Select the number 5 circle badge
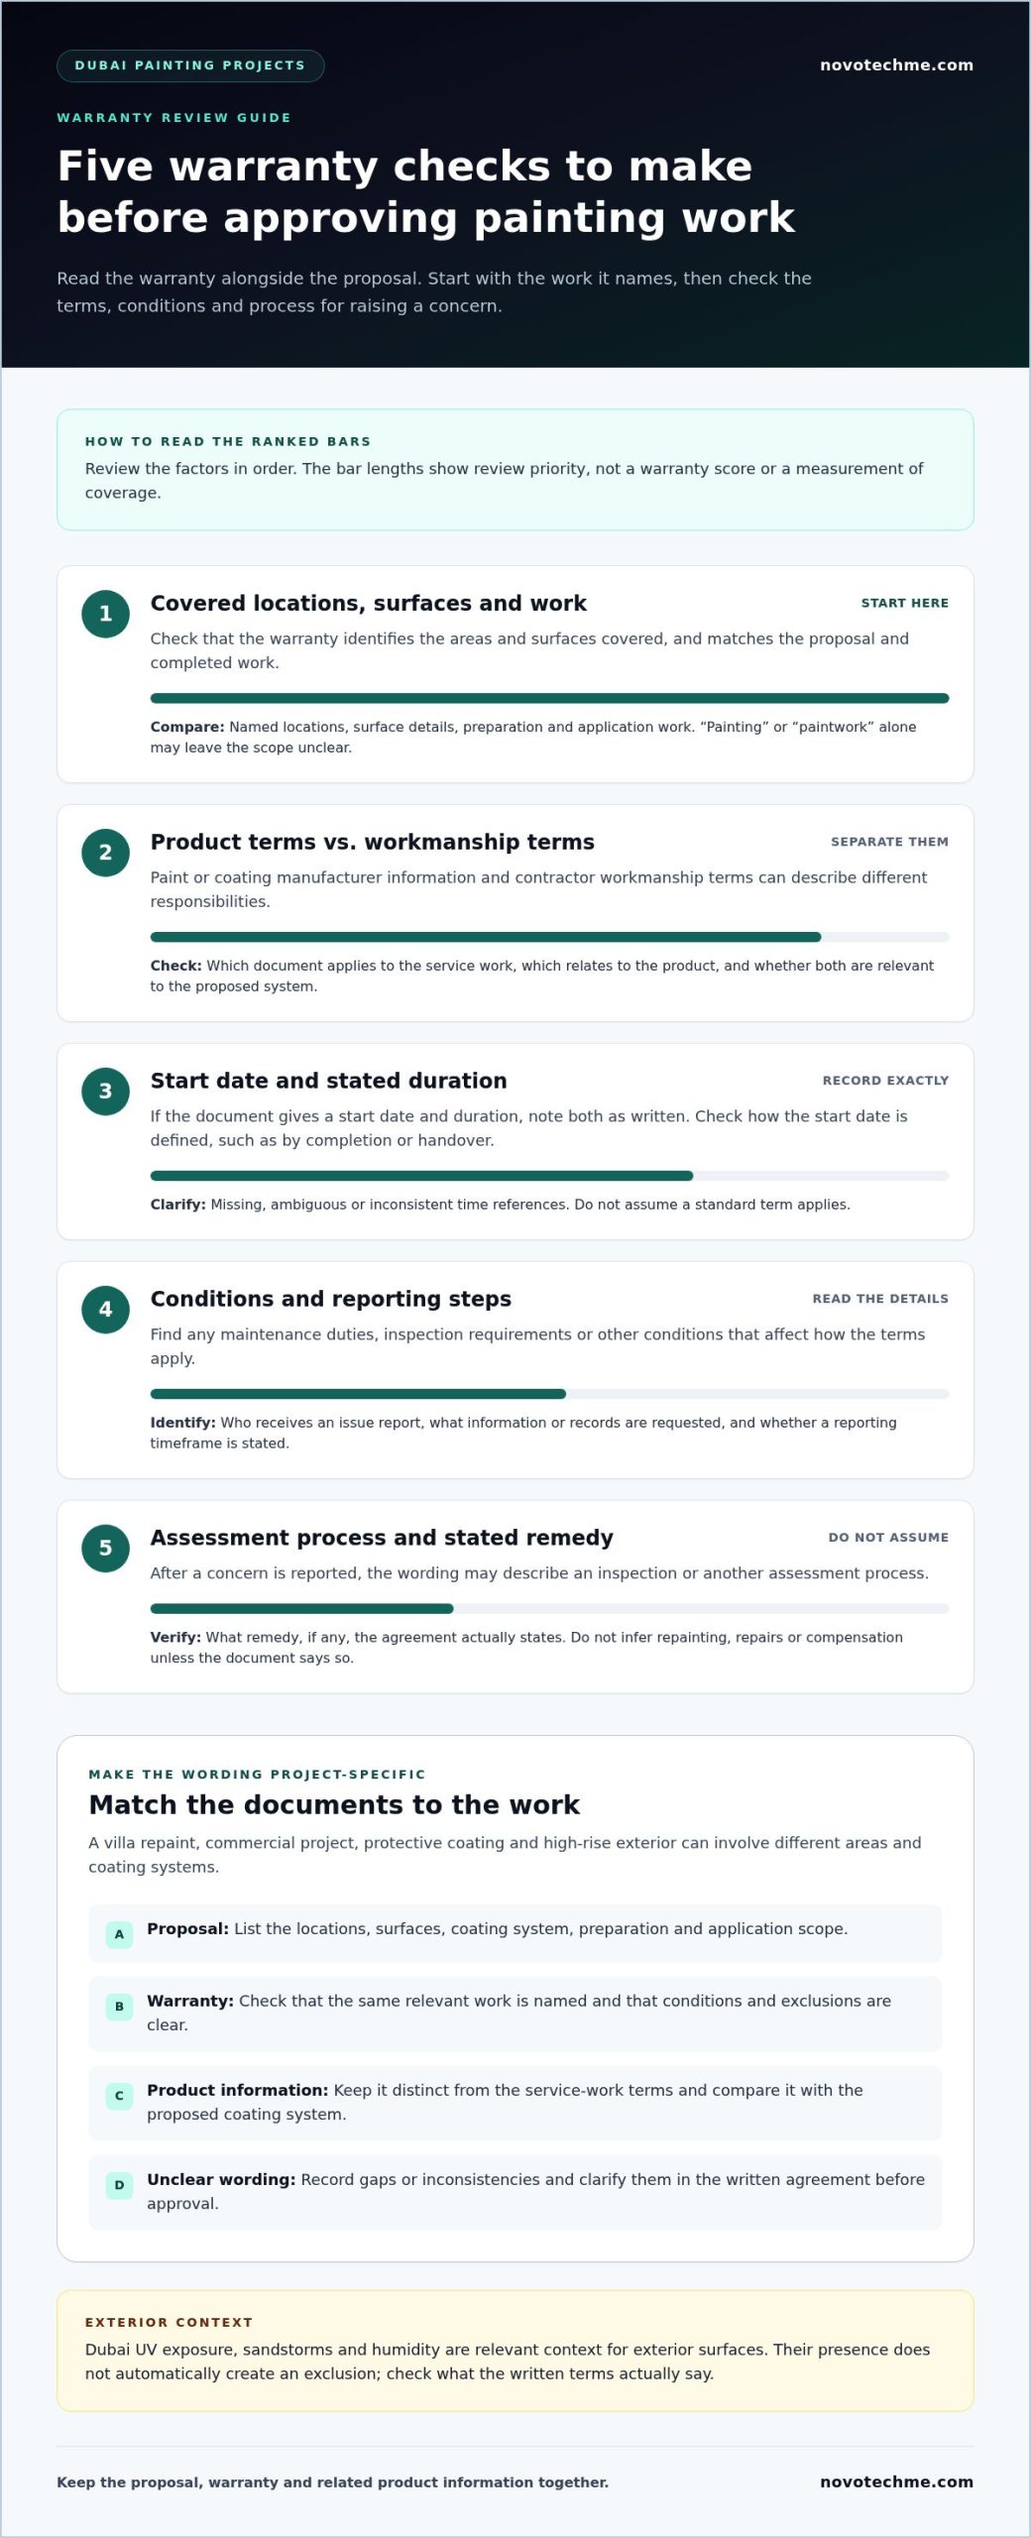The width and height of the screenshot is (1031, 2538). coord(105,1549)
